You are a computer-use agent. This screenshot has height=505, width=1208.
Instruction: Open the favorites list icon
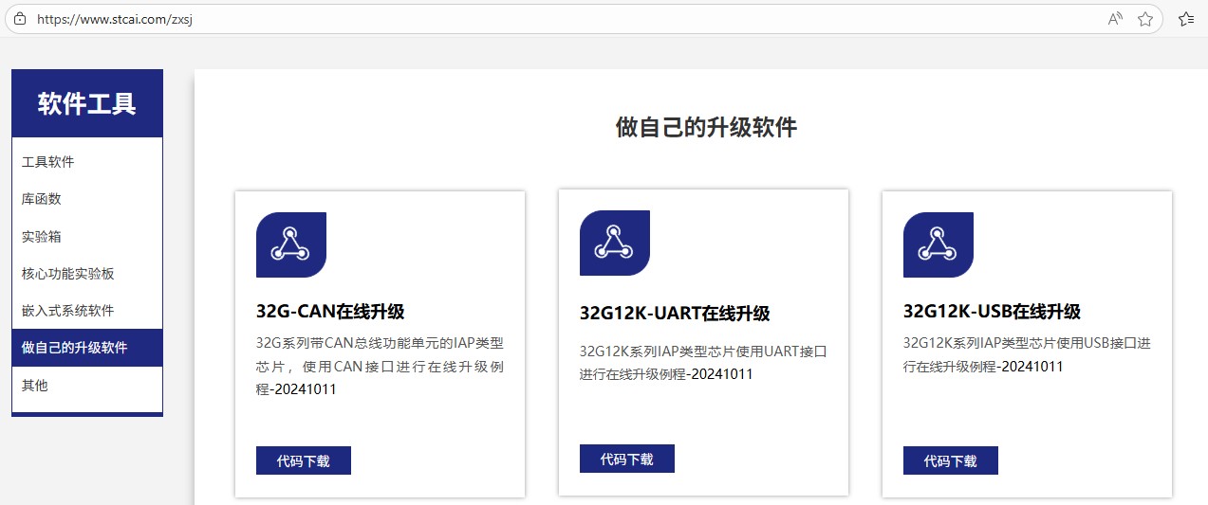click(1186, 19)
